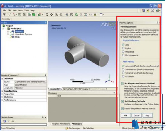This screenshot has height=131, width=167.
Task: Select the Box Zoom tool
Action: [x=61, y=15]
